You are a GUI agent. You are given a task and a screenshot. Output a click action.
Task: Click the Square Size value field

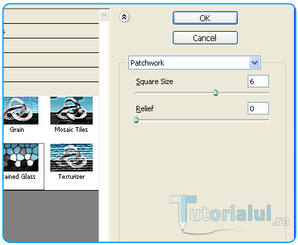click(x=258, y=81)
